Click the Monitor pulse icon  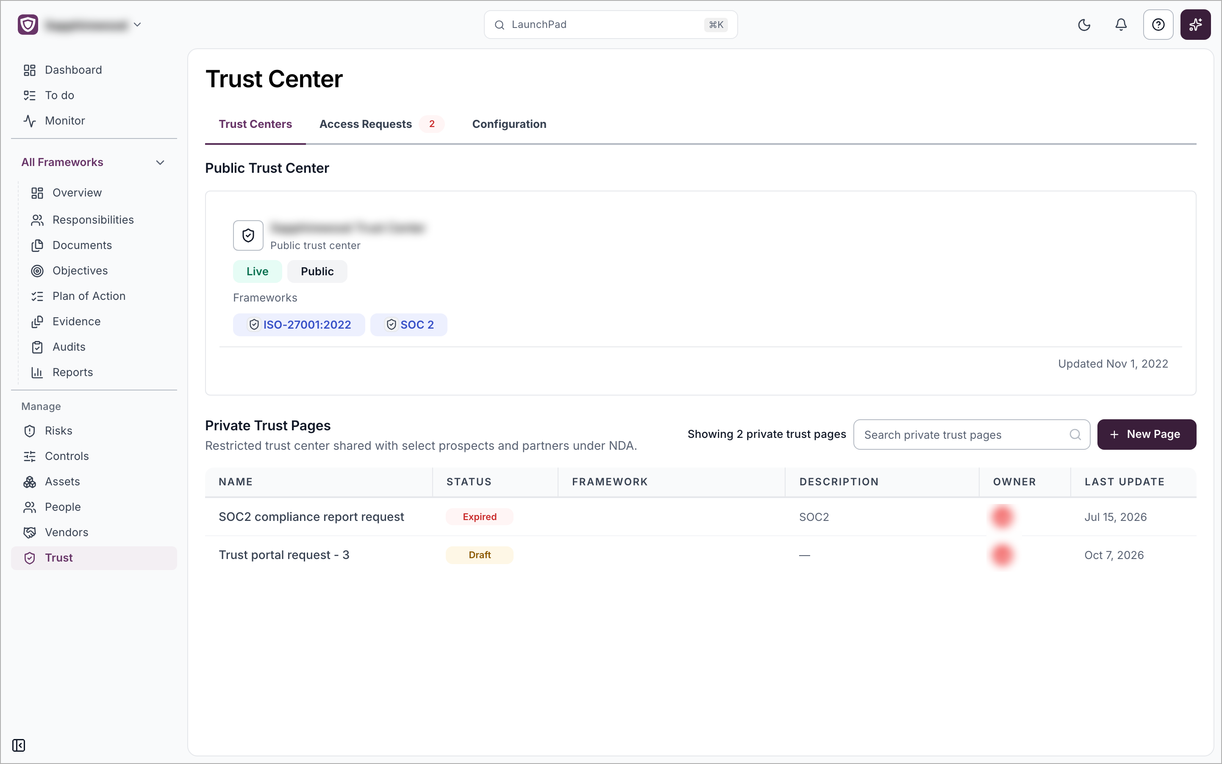click(x=30, y=121)
